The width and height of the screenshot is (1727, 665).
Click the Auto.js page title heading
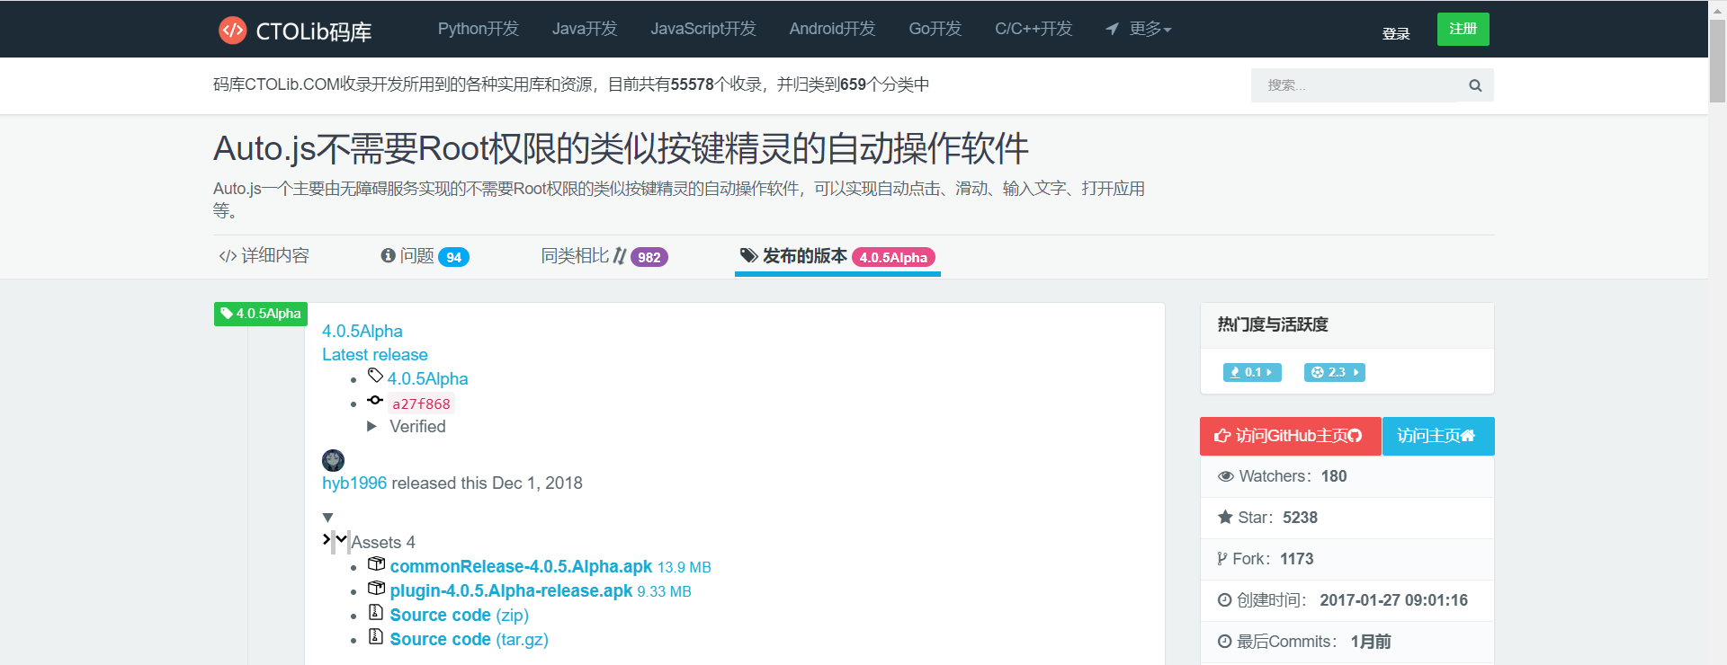[x=621, y=149]
